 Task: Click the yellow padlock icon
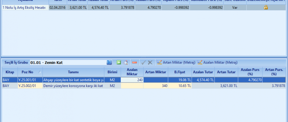point(266,8)
